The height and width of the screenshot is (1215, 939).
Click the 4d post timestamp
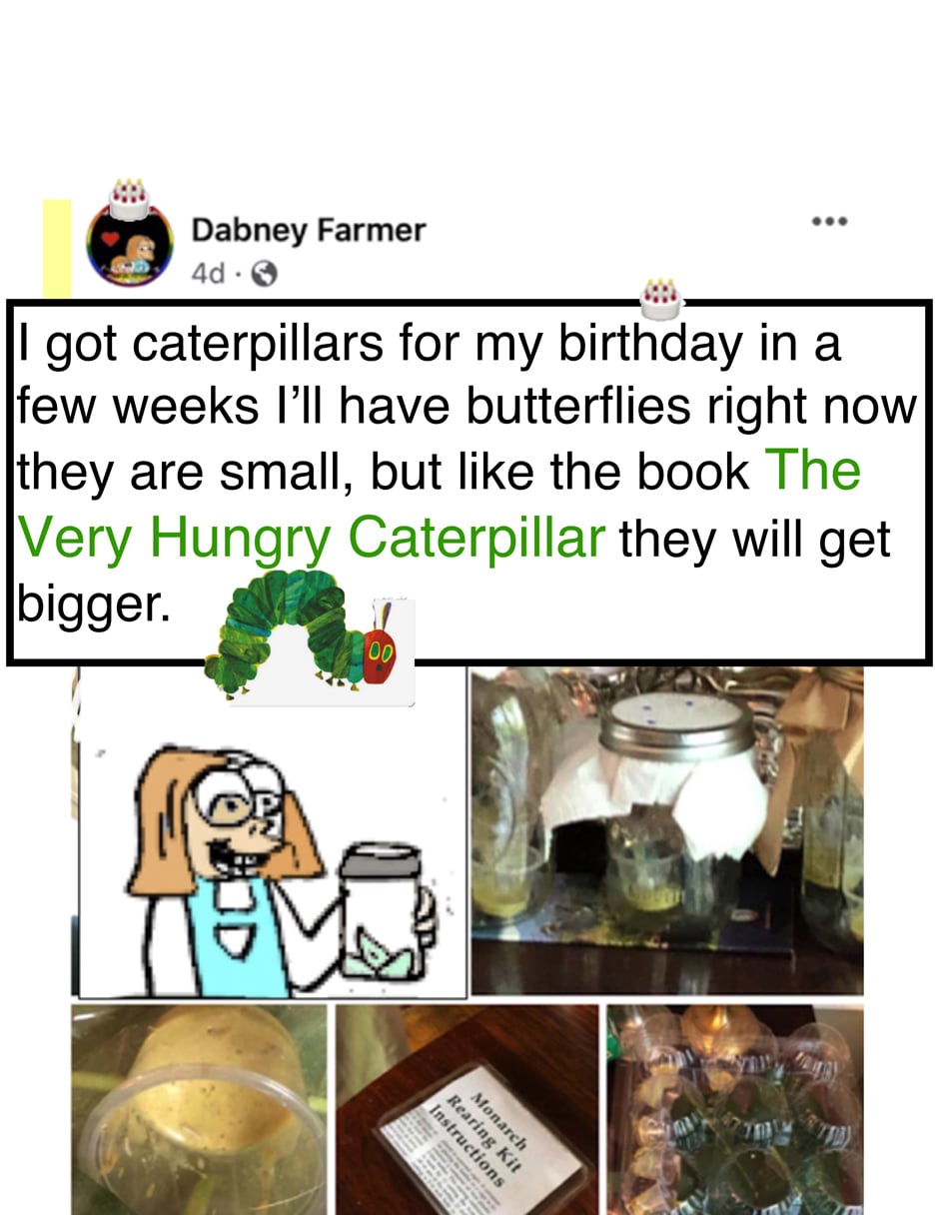tap(208, 273)
